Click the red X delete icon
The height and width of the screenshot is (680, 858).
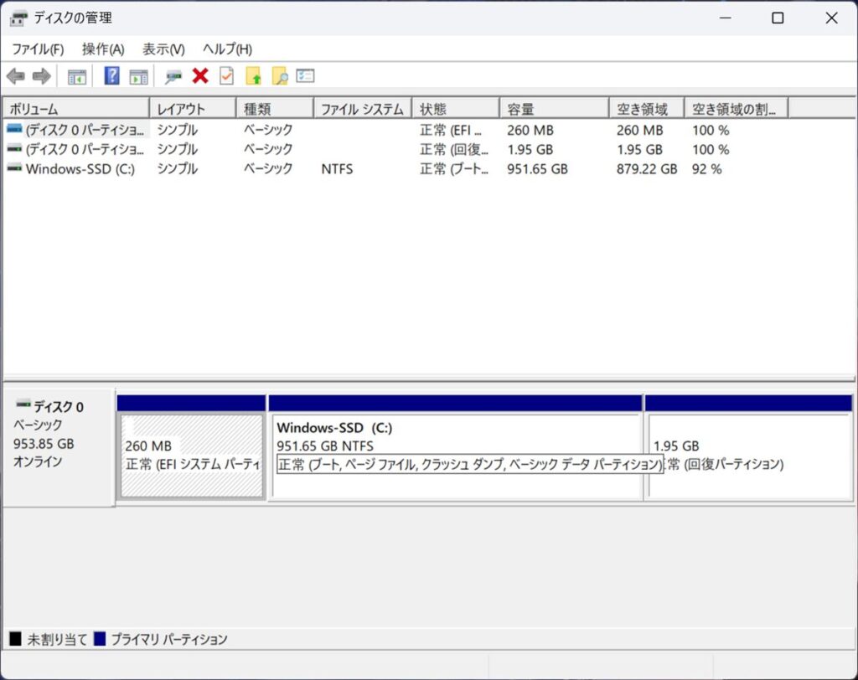point(200,75)
